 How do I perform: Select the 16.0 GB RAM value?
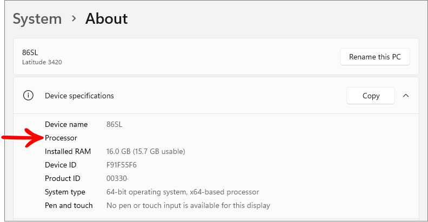146,151
